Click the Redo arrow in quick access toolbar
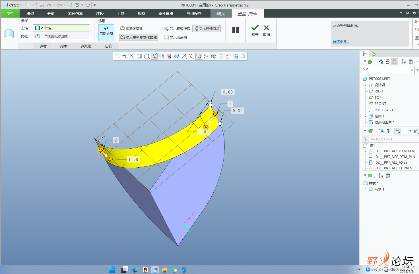This screenshot has height=274, width=419. tap(59, 5)
